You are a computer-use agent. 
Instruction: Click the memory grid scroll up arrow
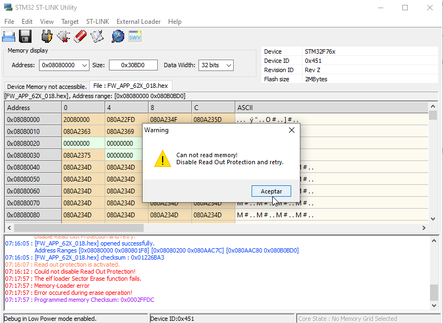coord(433,106)
